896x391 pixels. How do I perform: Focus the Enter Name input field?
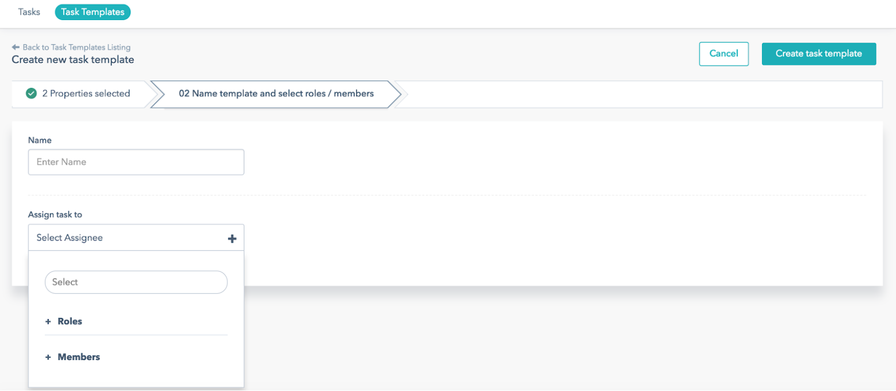click(136, 162)
